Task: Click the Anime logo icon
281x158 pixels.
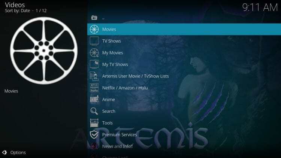Action: pos(94,100)
